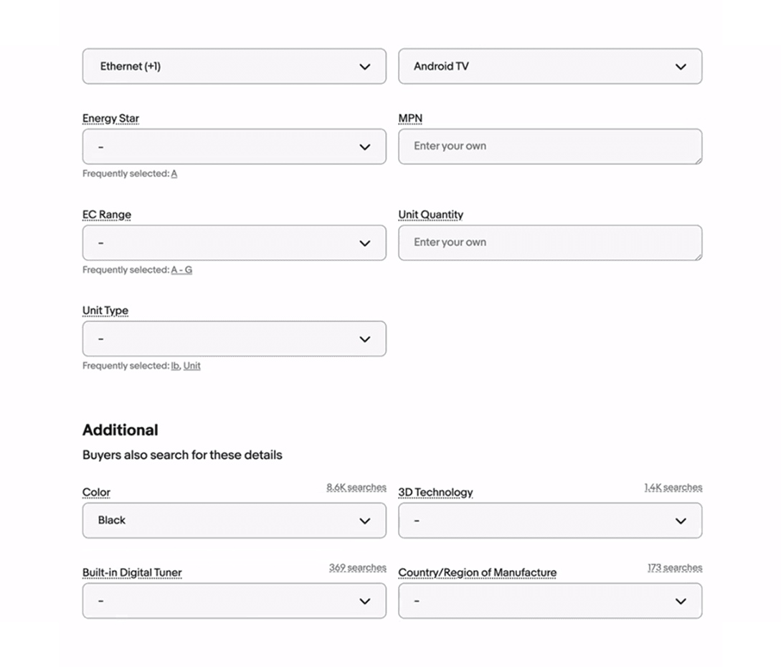Screen dimensions: 781x667
Task: Click the MPN input field
Action: click(550, 146)
